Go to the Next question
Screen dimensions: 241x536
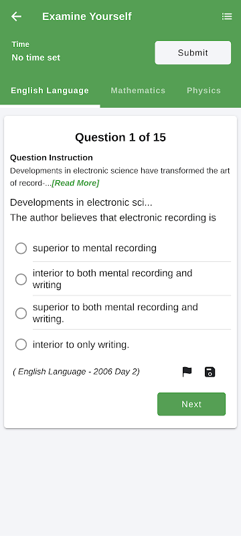191,404
